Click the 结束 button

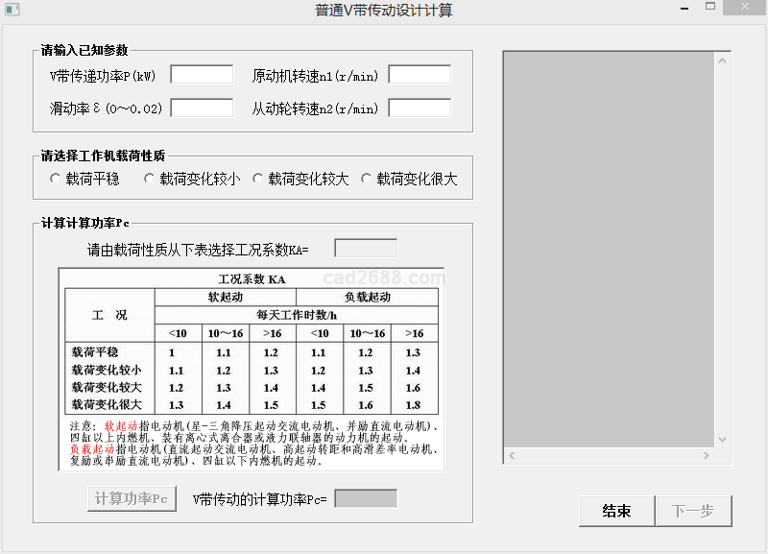point(616,511)
